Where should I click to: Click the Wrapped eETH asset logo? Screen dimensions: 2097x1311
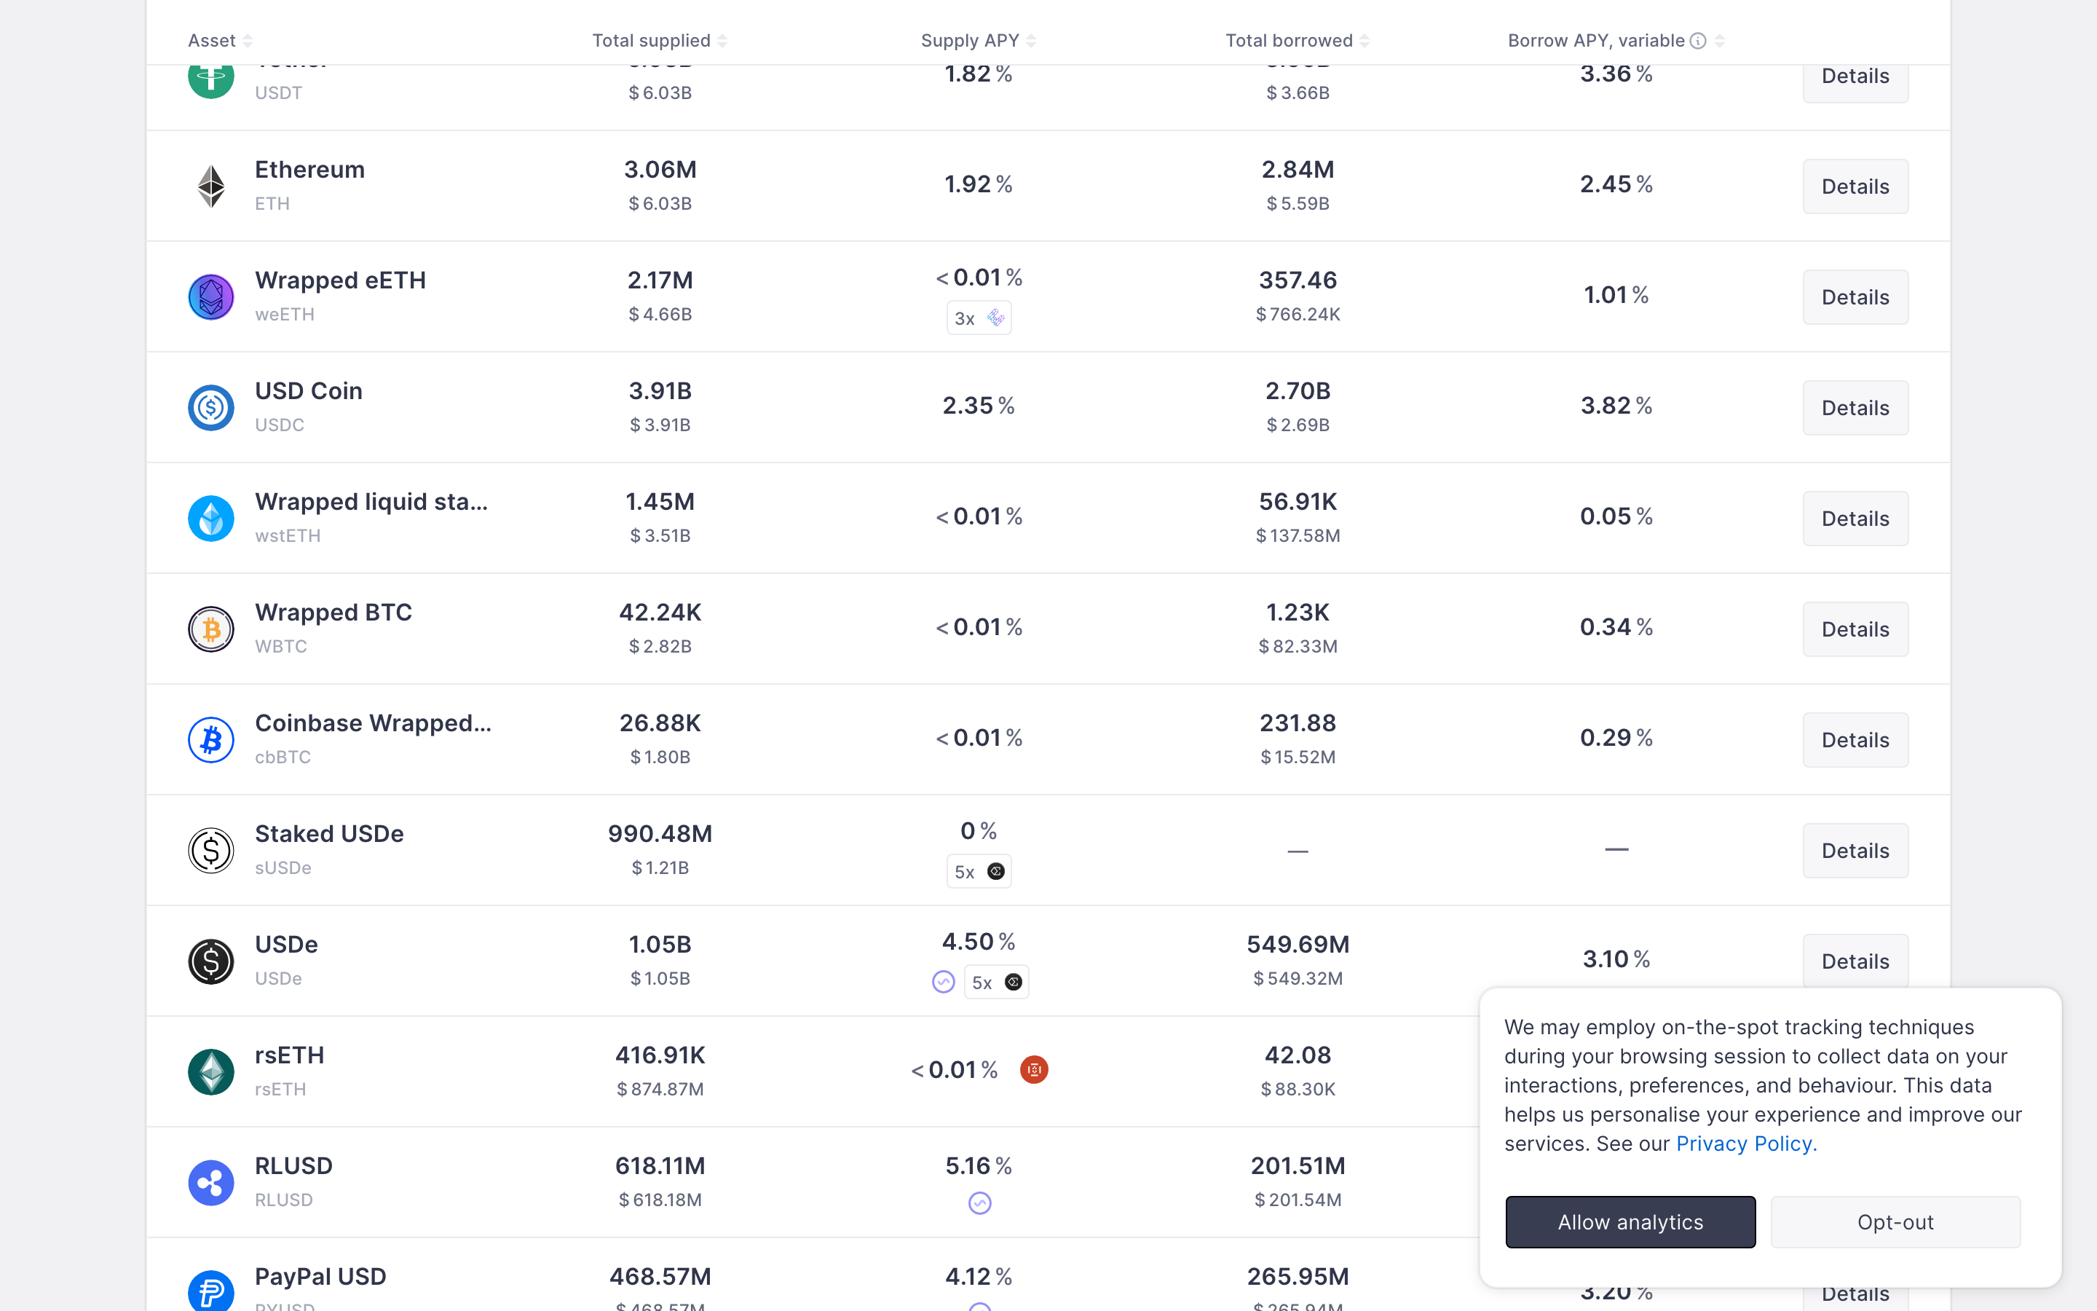[x=210, y=296]
